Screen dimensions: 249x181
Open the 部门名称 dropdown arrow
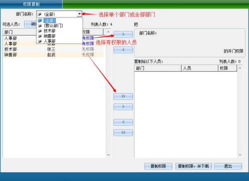coord(79,14)
